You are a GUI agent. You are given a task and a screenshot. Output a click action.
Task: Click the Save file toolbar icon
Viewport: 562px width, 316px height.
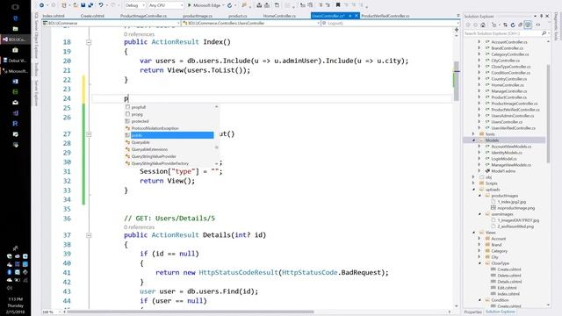(83, 5)
